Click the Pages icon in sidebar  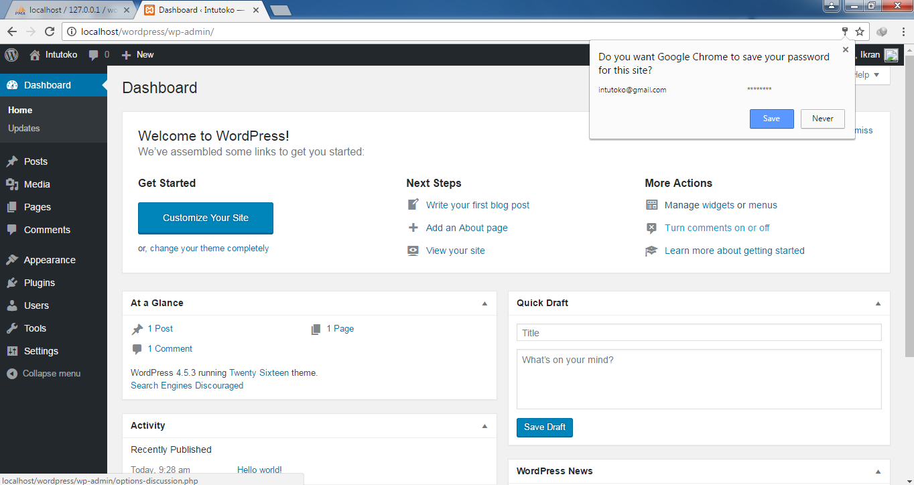pyautogui.click(x=12, y=207)
